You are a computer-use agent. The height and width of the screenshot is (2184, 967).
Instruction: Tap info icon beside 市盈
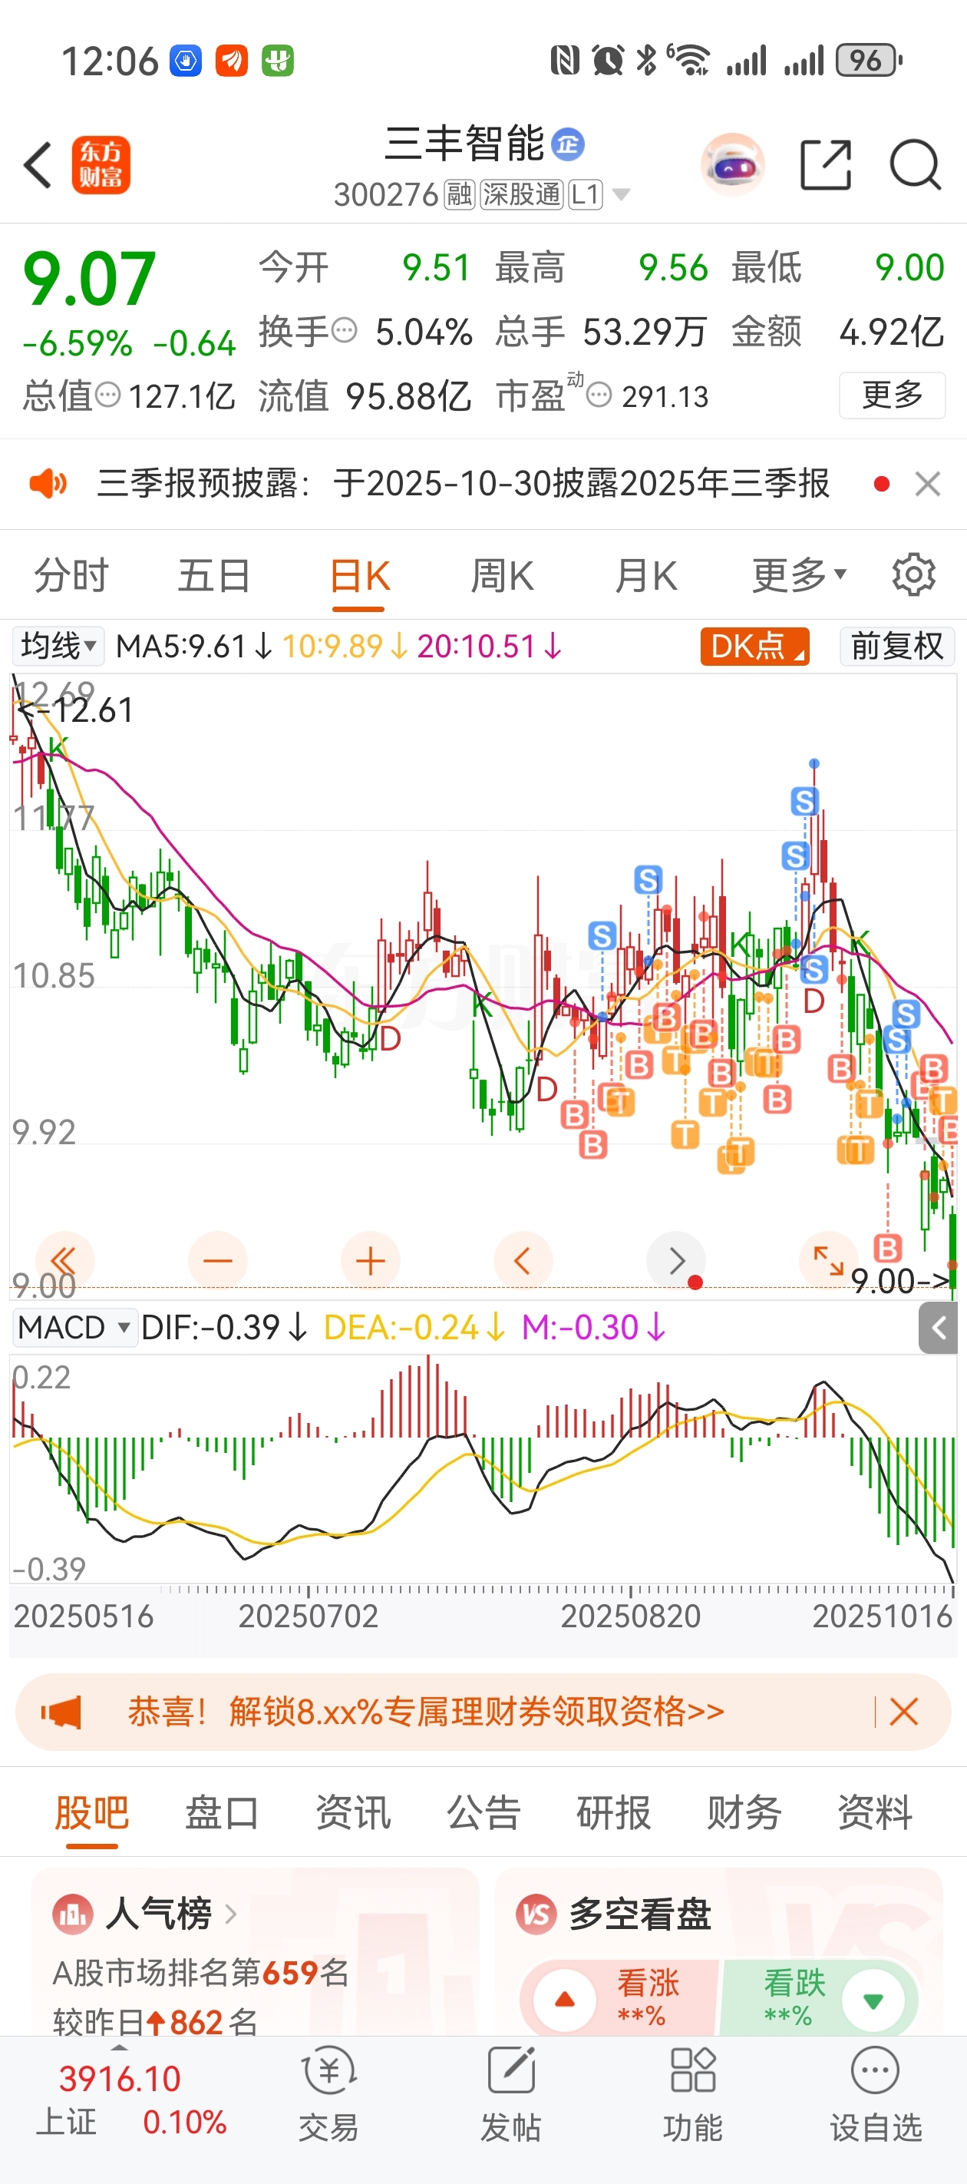pos(599,394)
